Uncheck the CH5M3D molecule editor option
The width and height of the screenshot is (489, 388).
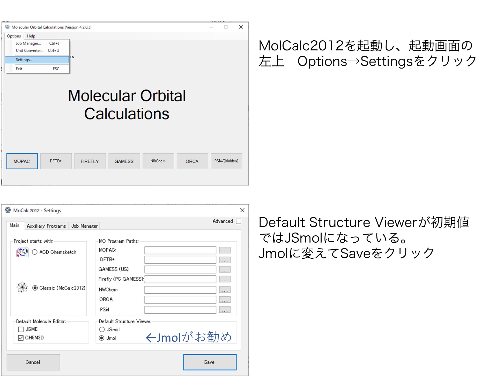tap(21, 338)
